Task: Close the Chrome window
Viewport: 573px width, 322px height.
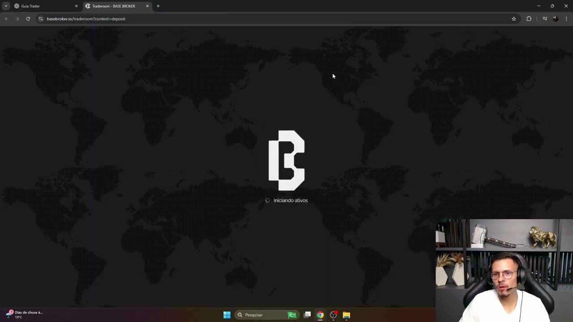Action: coord(566,6)
